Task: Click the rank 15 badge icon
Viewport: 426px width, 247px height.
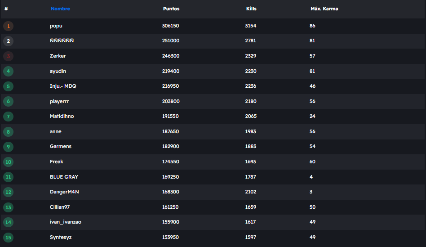Action: coord(8,238)
